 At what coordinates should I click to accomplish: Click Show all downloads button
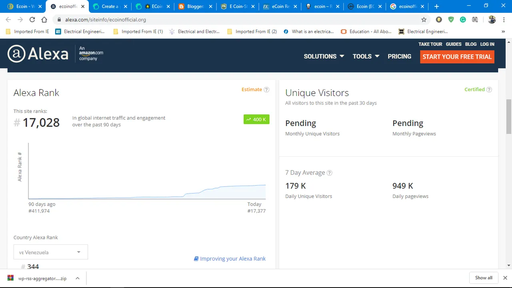484,278
